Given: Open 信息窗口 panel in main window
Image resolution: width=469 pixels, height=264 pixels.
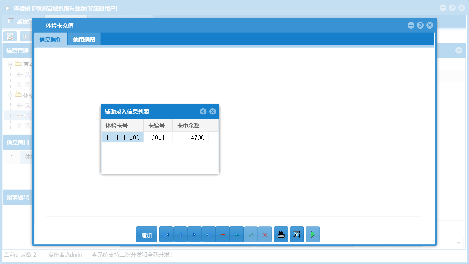Looking at the screenshot, I should click(17, 142).
